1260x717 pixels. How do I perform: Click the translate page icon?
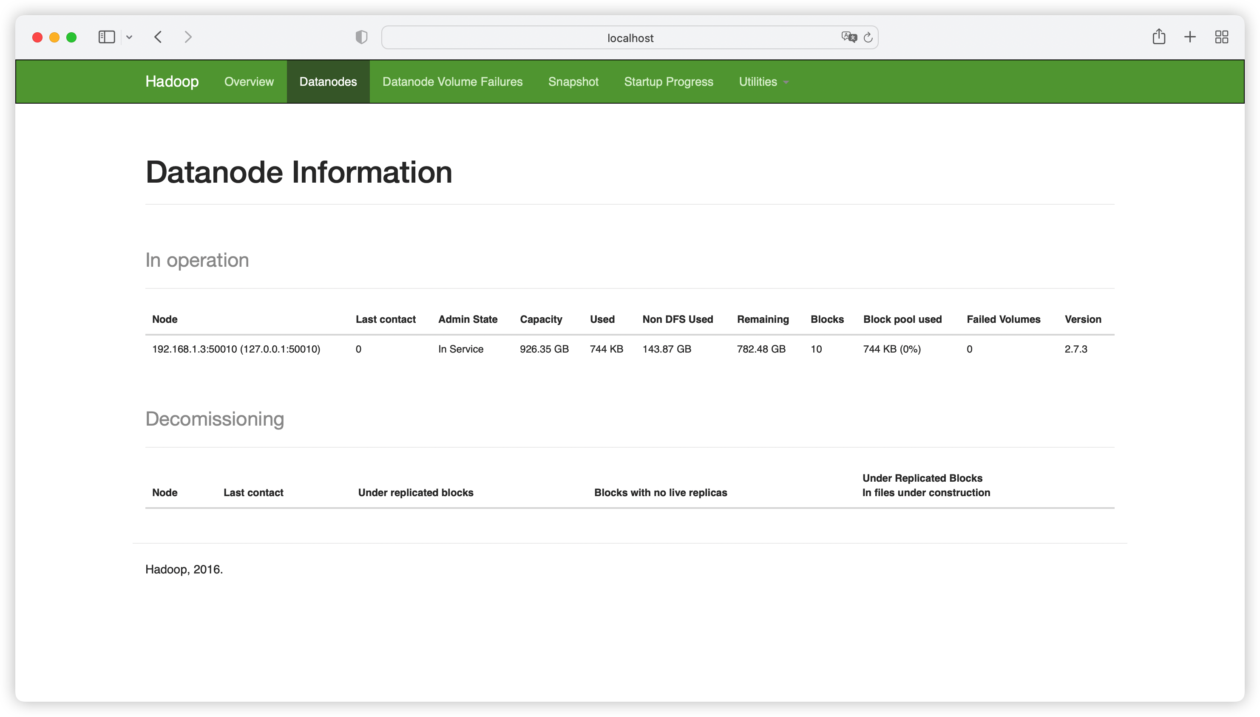coord(849,37)
